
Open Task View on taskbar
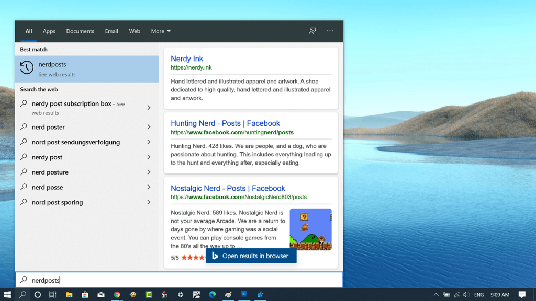tap(53, 295)
